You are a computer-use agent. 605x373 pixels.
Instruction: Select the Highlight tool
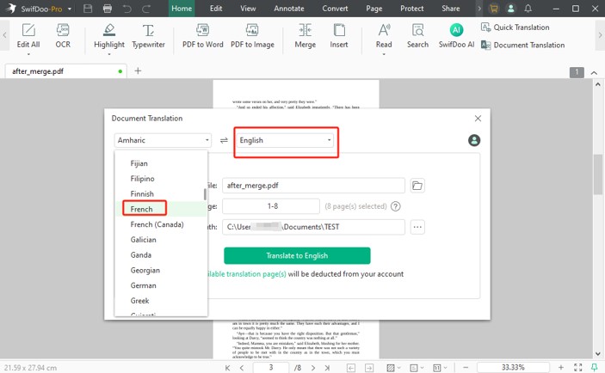[109, 35]
